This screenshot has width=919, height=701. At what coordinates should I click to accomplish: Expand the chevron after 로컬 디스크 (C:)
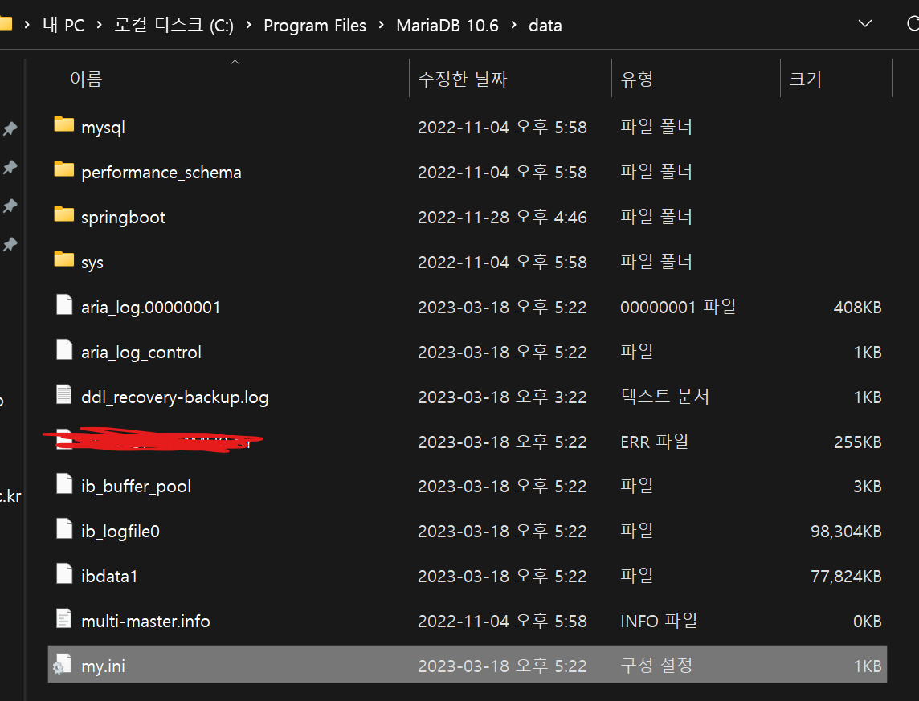[248, 25]
